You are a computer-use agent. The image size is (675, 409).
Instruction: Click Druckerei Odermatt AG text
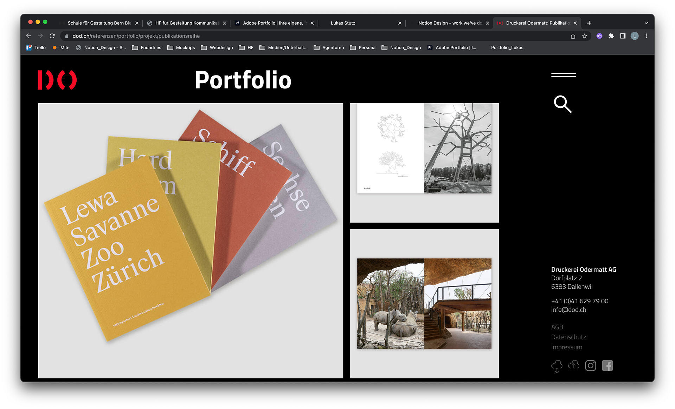(x=583, y=270)
